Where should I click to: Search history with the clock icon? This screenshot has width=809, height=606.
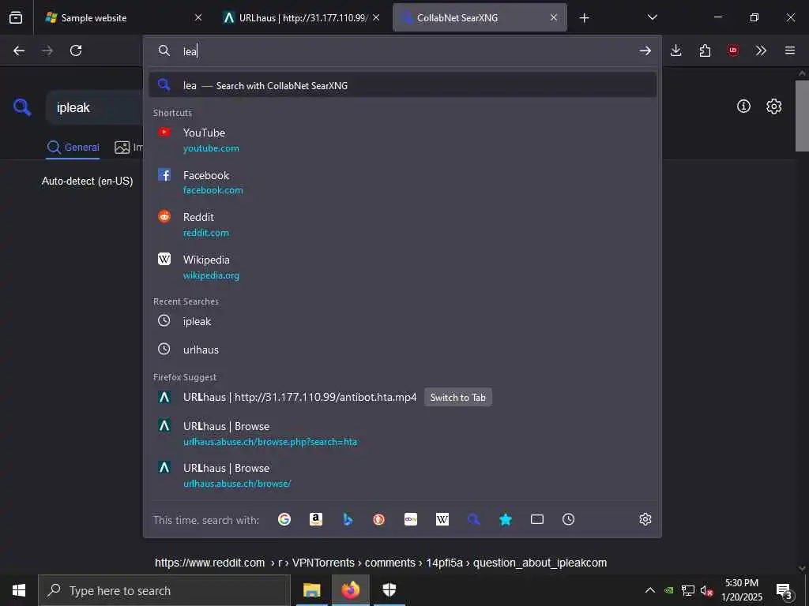click(x=569, y=519)
